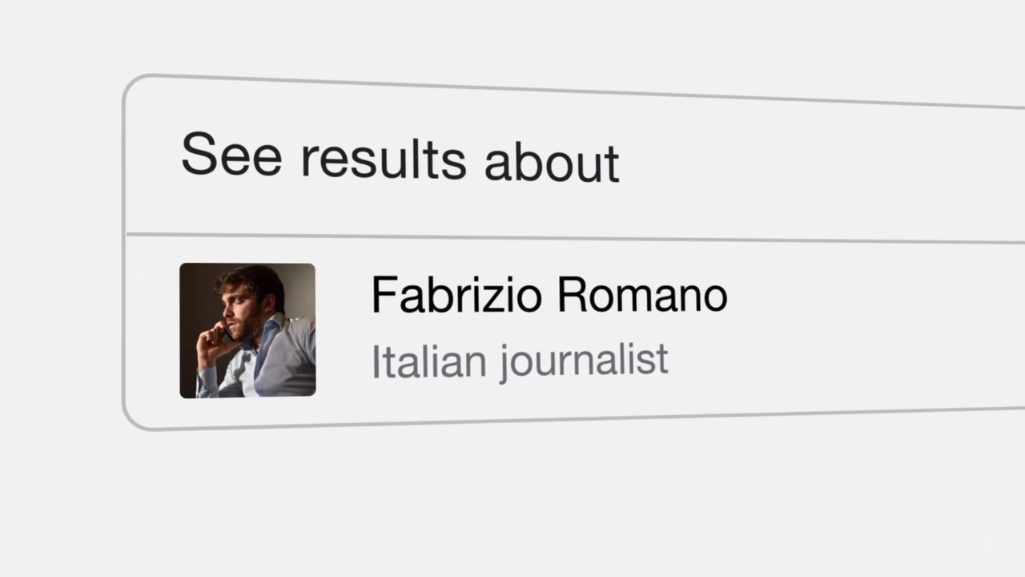Click the gap between thumbnail and name
The height and width of the screenshot is (577, 1025).
pyautogui.click(x=344, y=330)
